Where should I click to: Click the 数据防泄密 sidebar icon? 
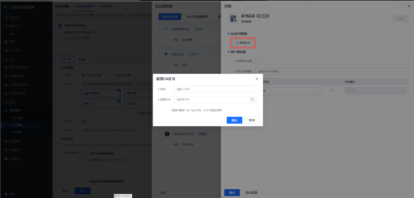(6, 76)
